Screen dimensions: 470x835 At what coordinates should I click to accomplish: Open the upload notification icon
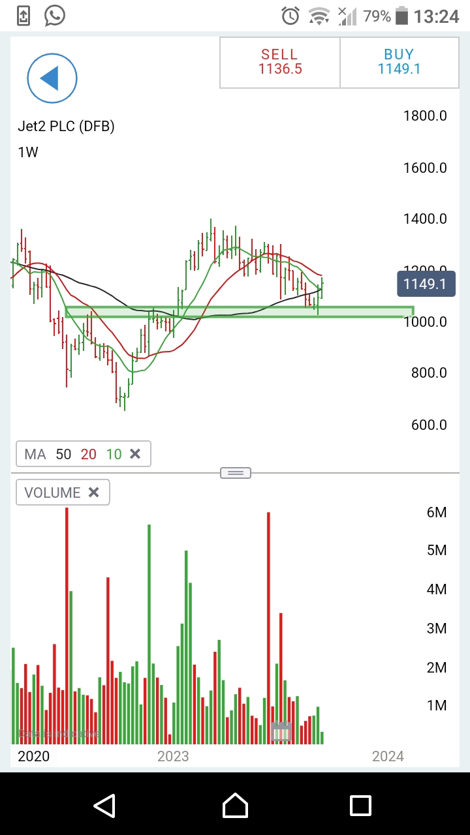(x=23, y=16)
